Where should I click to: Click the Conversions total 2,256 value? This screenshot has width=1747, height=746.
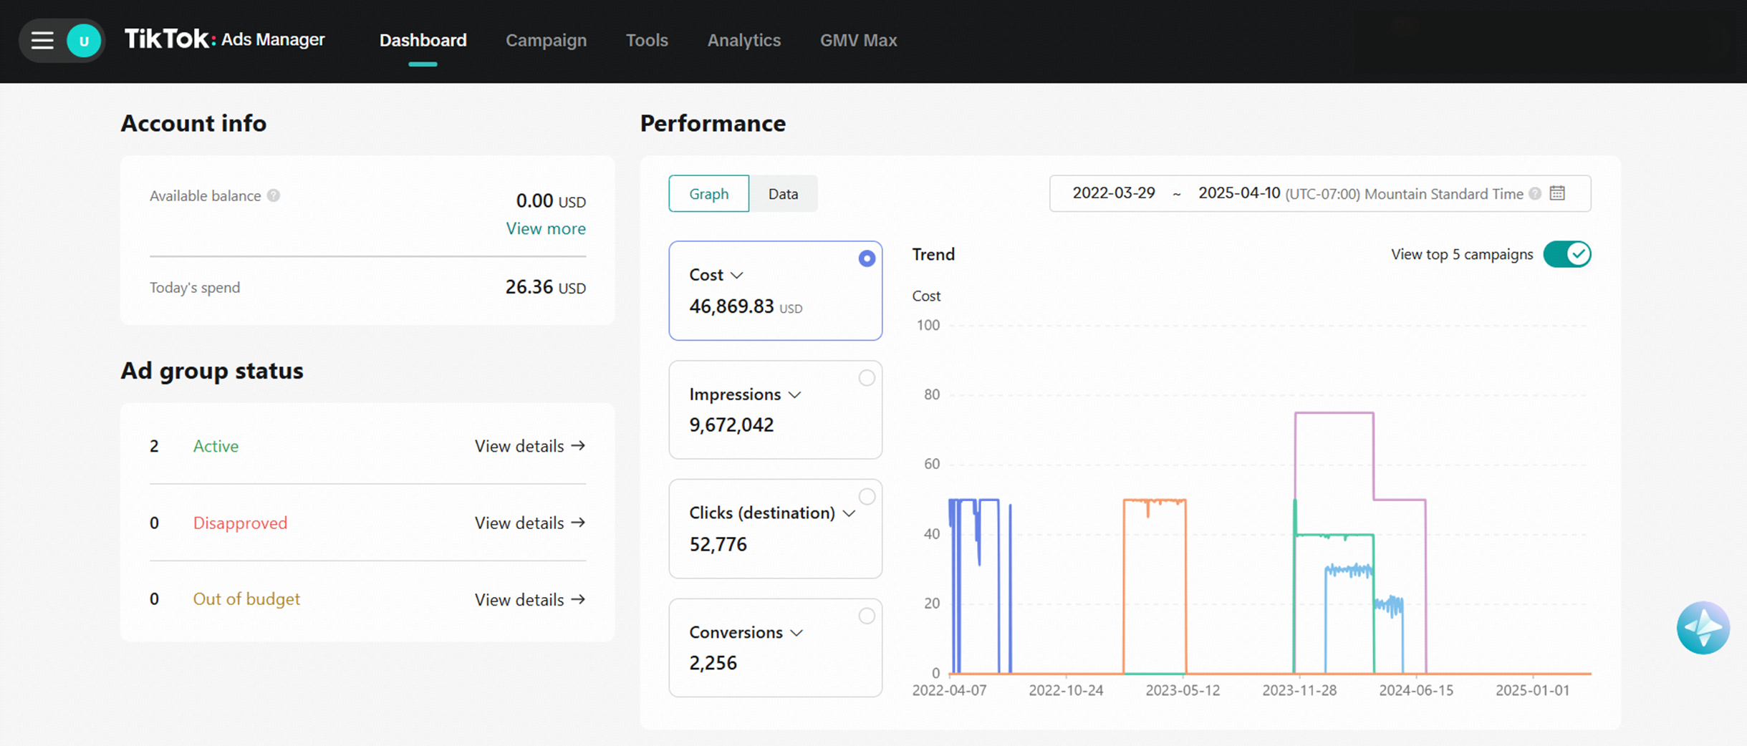click(x=713, y=663)
